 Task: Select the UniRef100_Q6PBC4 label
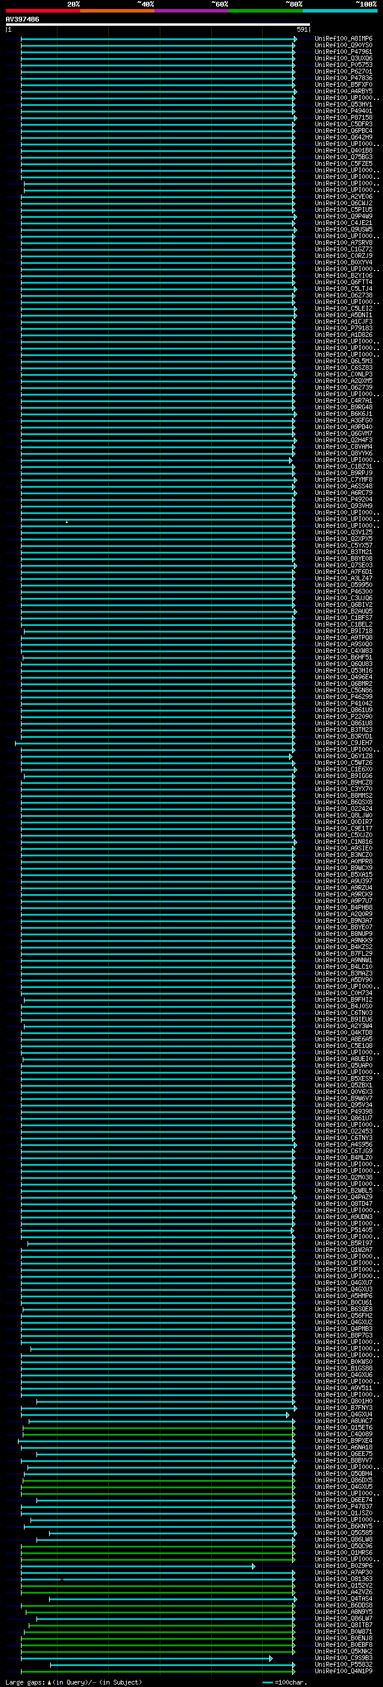tap(344, 131)
